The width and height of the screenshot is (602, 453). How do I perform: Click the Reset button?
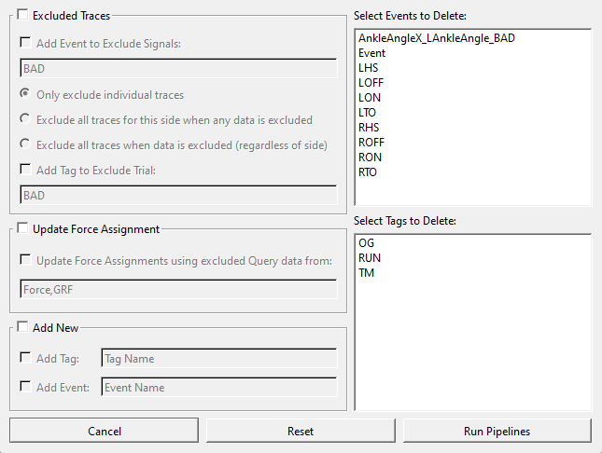[301, 432]
